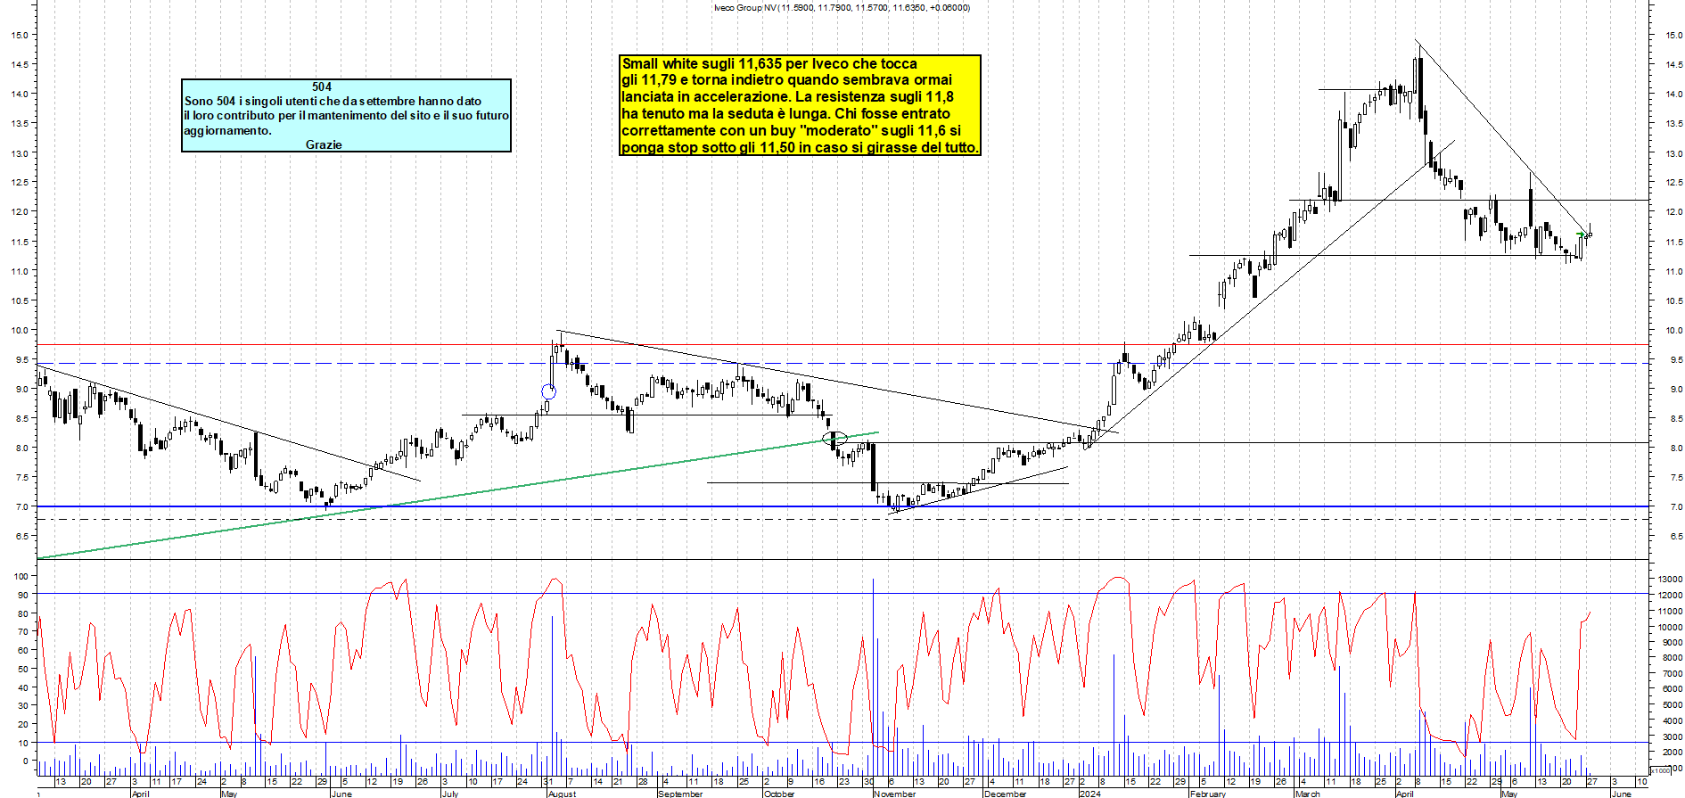Viewport: 1685px width, 798px height.
Task: Click "ha tenuto ma la seduta è lunga" line
Action: tap(786, 113)
